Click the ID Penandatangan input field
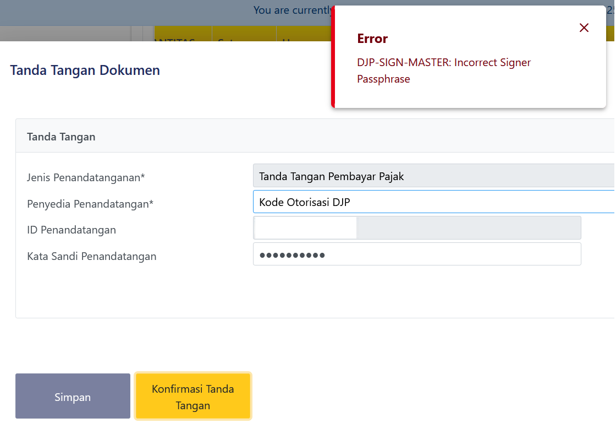This screenshot has width=616, height=434. (417, 228)
